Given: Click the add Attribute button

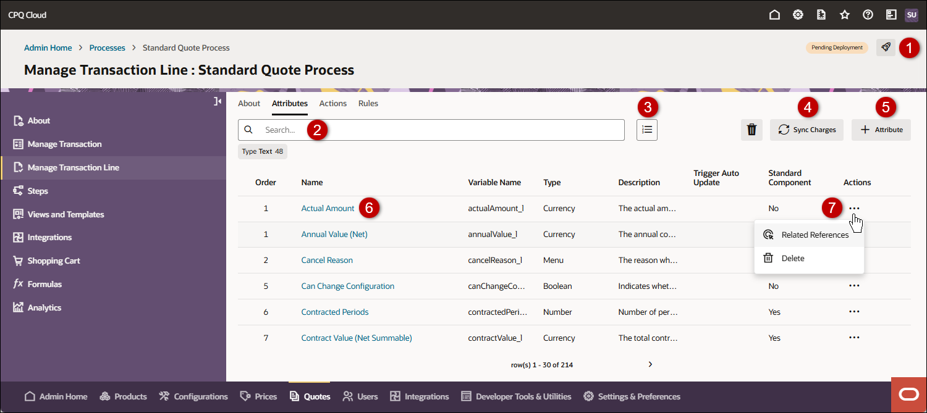Looking at the screenshot, I should pos(881,130).
